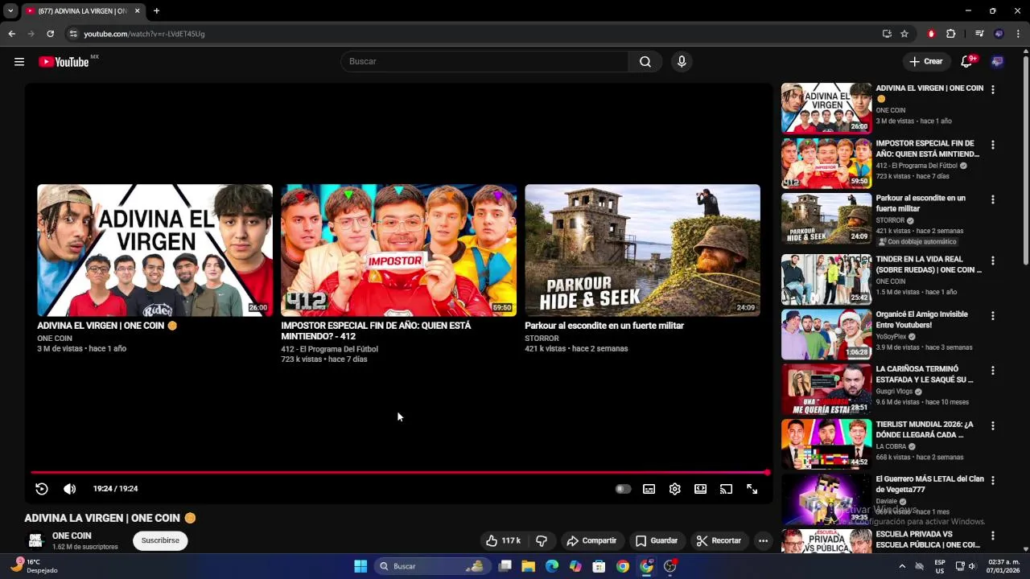Viewport: 1030px width, 579px height.
Task: Reload the page
Action: pos(50,34)
